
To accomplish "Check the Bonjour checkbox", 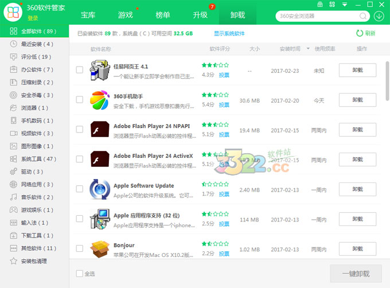I will click(x=80, y=248).
